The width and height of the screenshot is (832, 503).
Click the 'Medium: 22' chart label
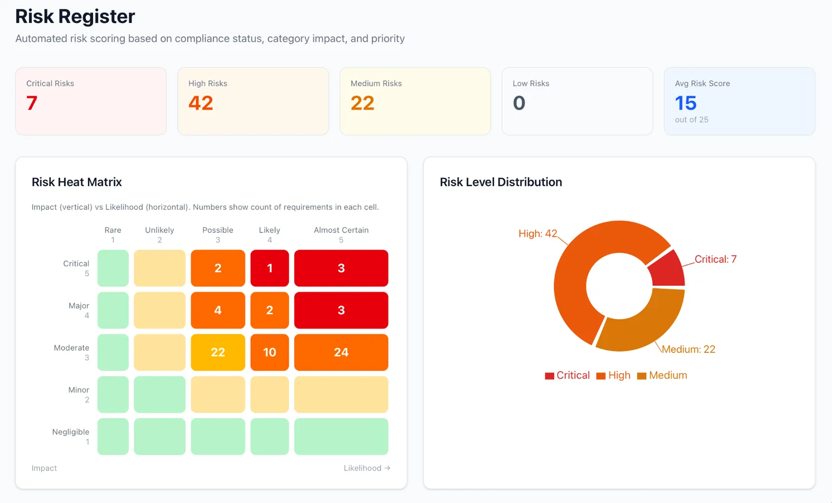click(x=688, y=349)
